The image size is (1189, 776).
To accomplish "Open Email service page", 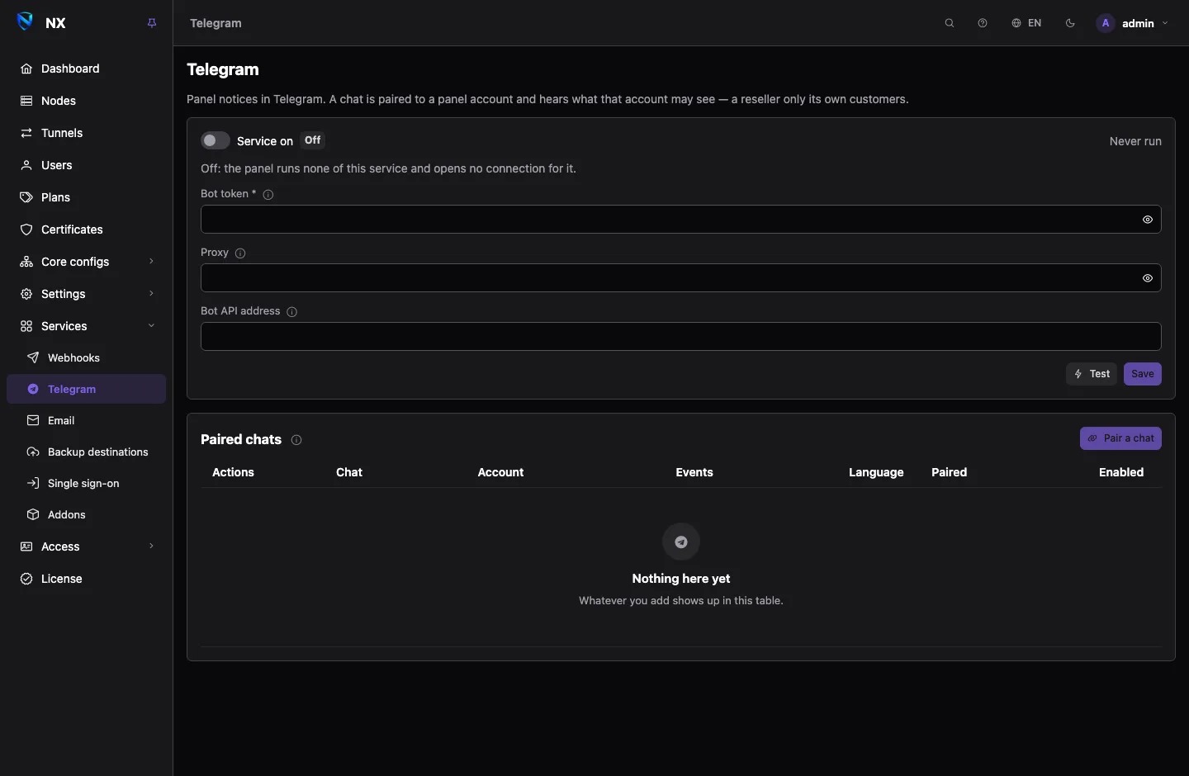I will (87, 420).
